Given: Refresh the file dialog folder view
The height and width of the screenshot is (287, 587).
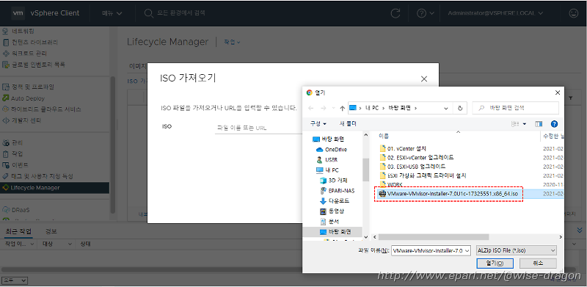Looking at the screenshot, I should click(x=460, y=108).
